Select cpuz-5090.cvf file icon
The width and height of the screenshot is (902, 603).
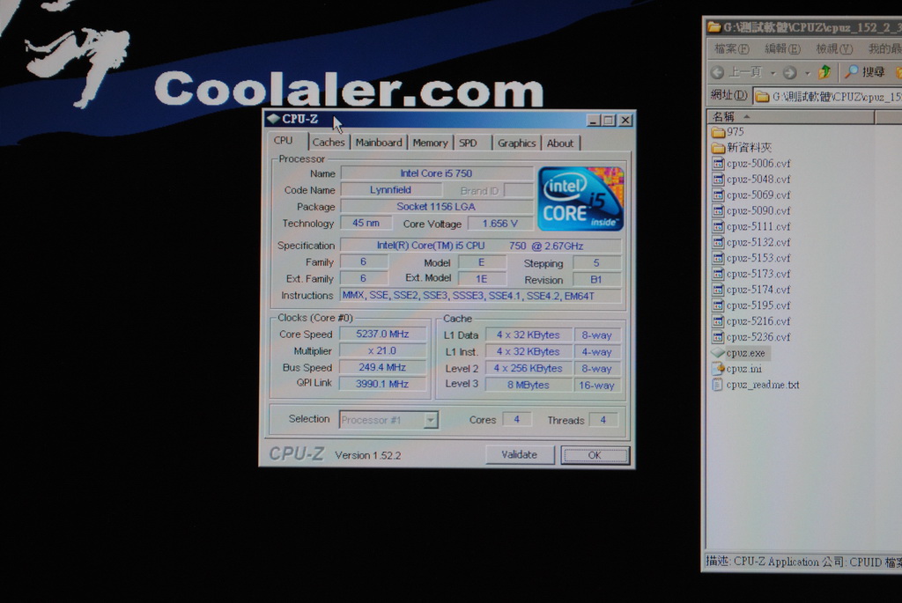click(x=718, y=210)
